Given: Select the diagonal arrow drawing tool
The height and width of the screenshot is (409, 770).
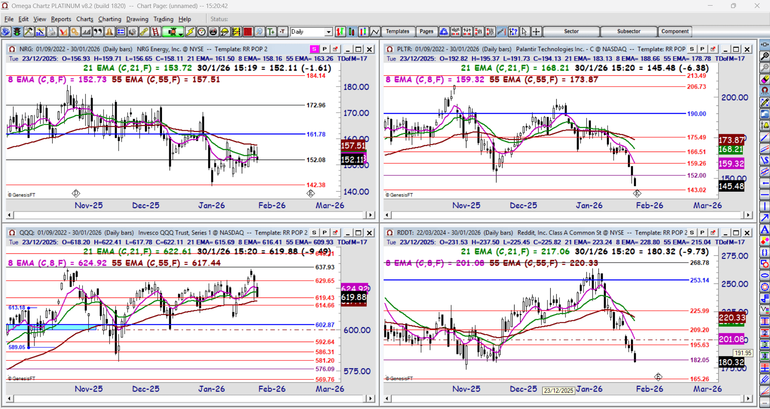Looking at the screenshot, I should [765, 218].
